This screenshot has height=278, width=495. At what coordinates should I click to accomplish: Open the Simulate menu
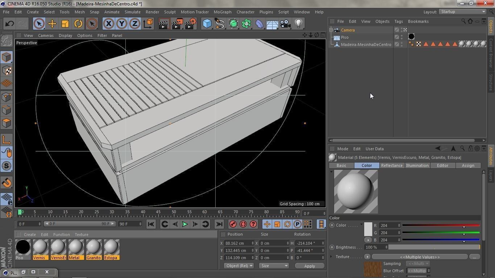point(132,12)
